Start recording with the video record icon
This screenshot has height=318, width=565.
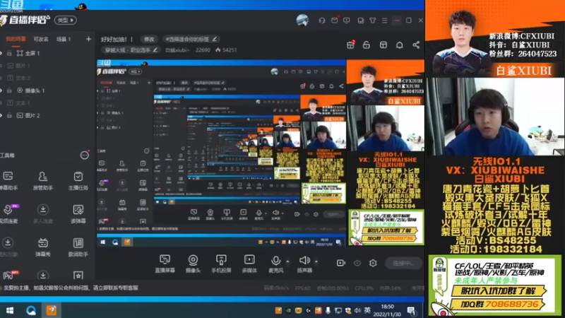pyautogui.click(x=340, y=263)
